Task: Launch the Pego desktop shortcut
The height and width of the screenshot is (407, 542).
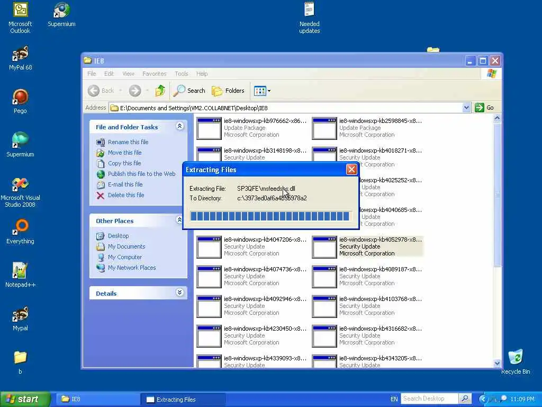Action: click(x=20, y=101)
